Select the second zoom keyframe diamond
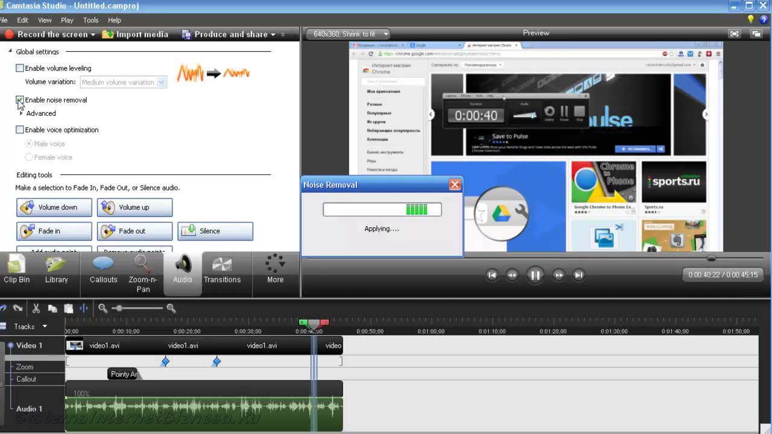The height and width of the screenshot is (434, 772). coord(217,362)
